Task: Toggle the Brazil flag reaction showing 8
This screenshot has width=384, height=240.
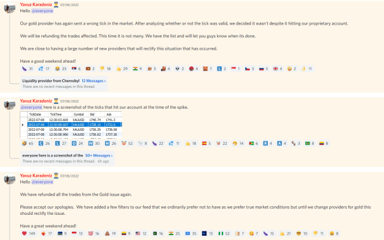Action: point(310,144)
